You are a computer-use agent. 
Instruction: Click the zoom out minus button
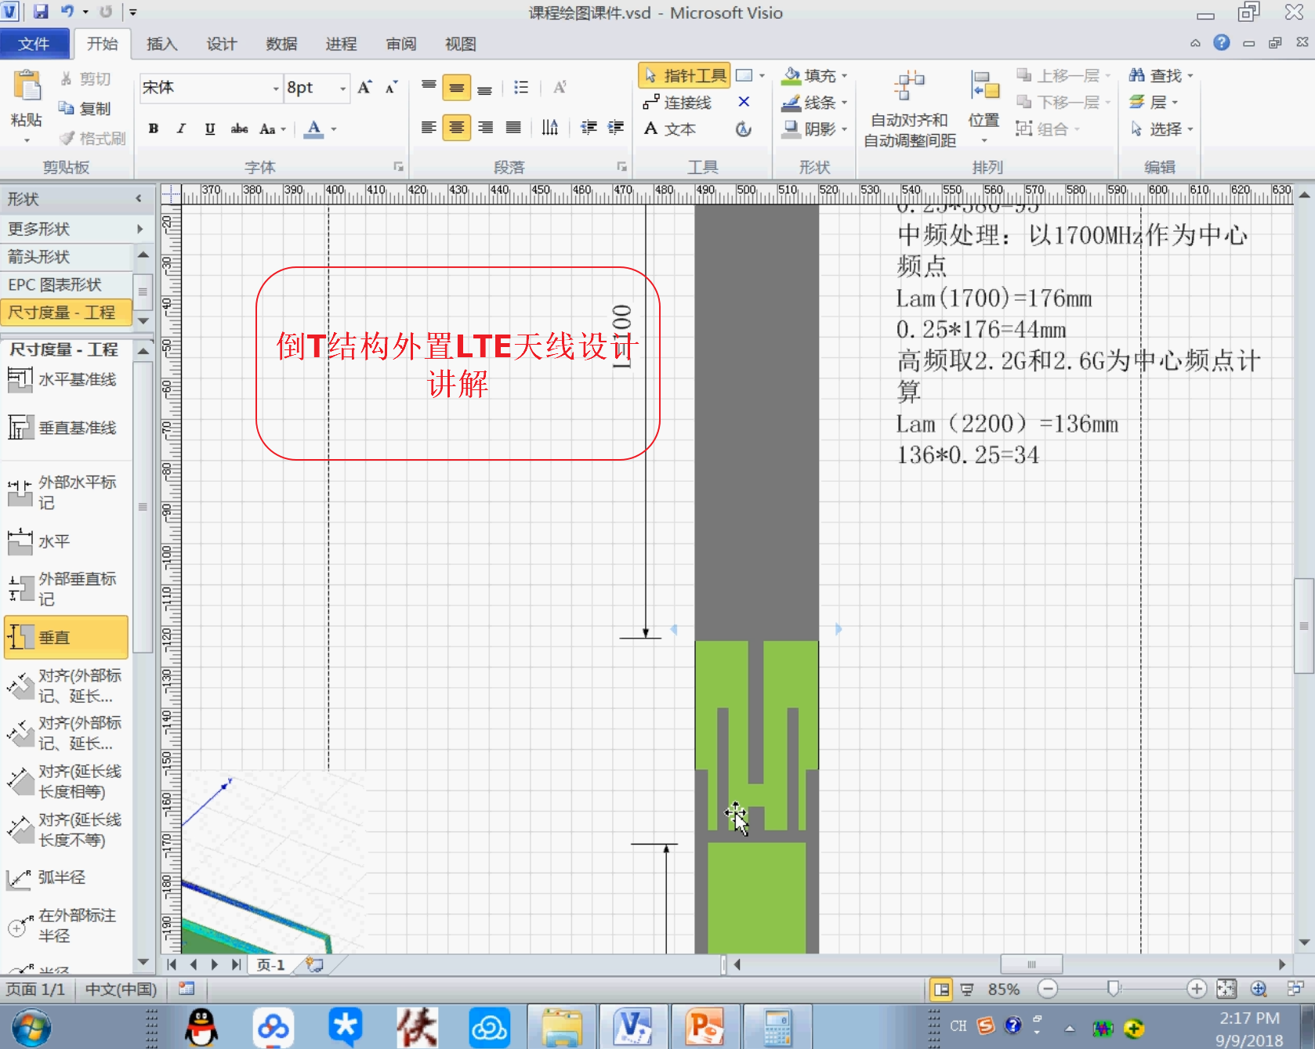click(x=1048, y=989)
